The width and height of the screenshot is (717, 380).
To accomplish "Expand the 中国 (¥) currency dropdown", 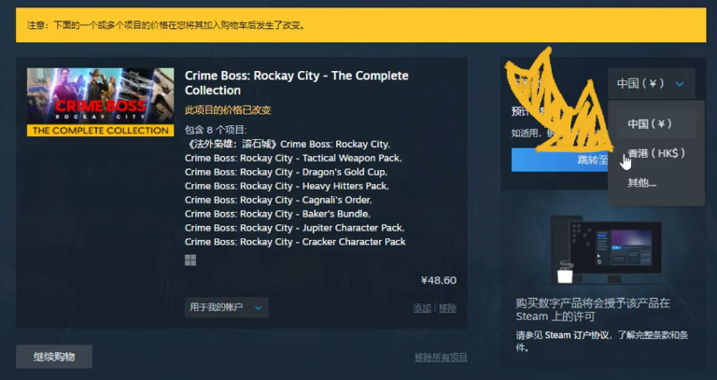I will tap(651, 84).
